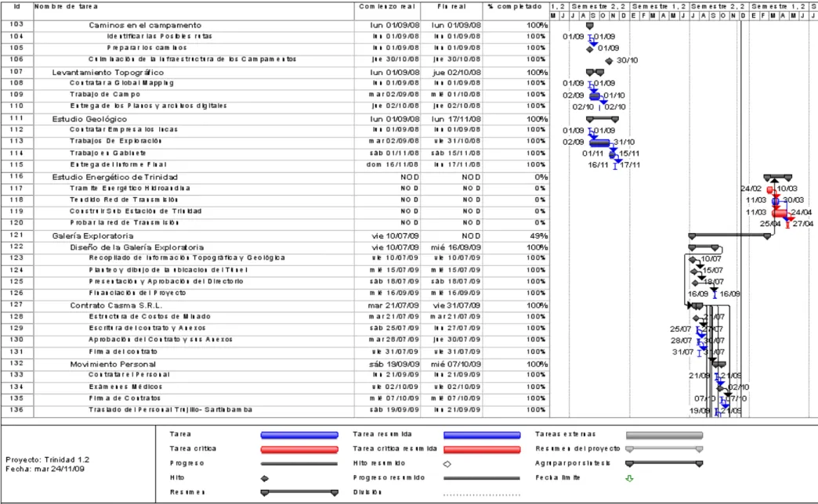818x504 pixels.
Task: Select the Estudio Energético de Trinidad task
Action: coord(114,177)
